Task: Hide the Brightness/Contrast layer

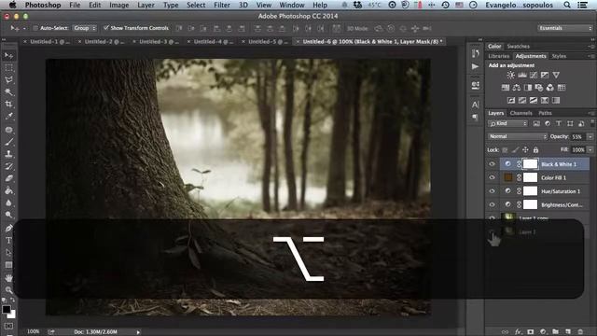Action: [x=492, y=205]
